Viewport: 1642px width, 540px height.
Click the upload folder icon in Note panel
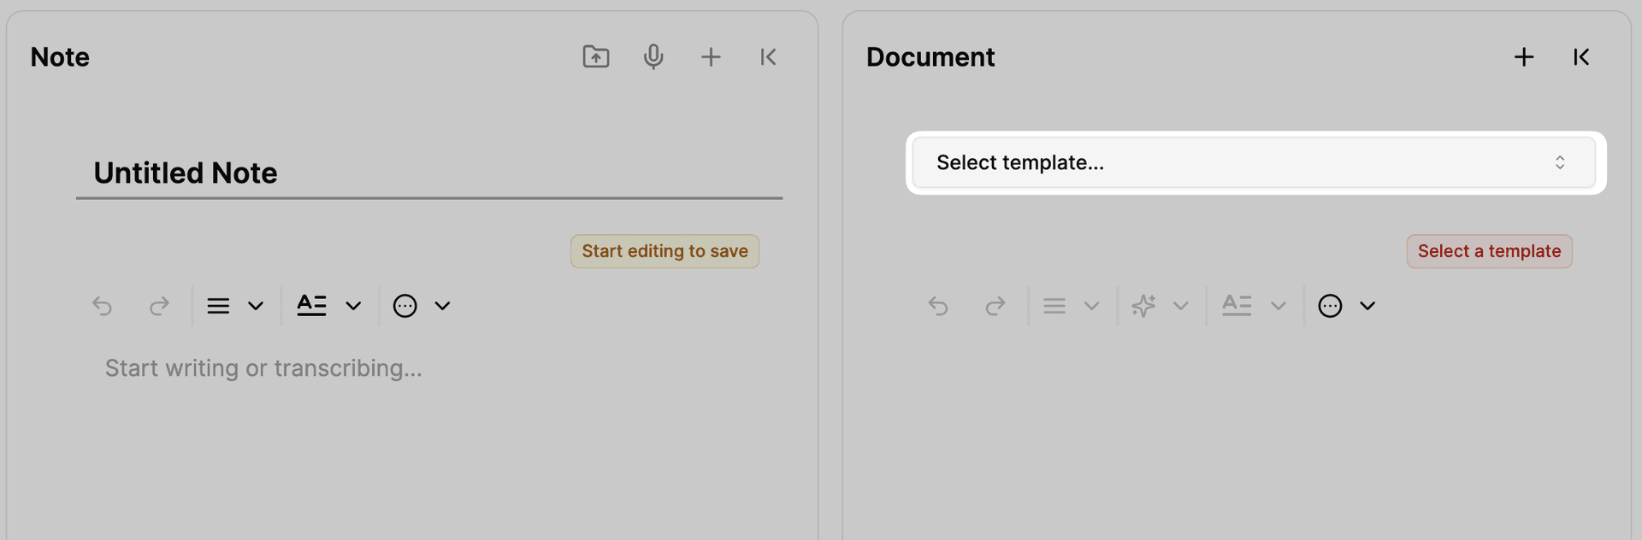pyautogui.click(x=596, y=57)
